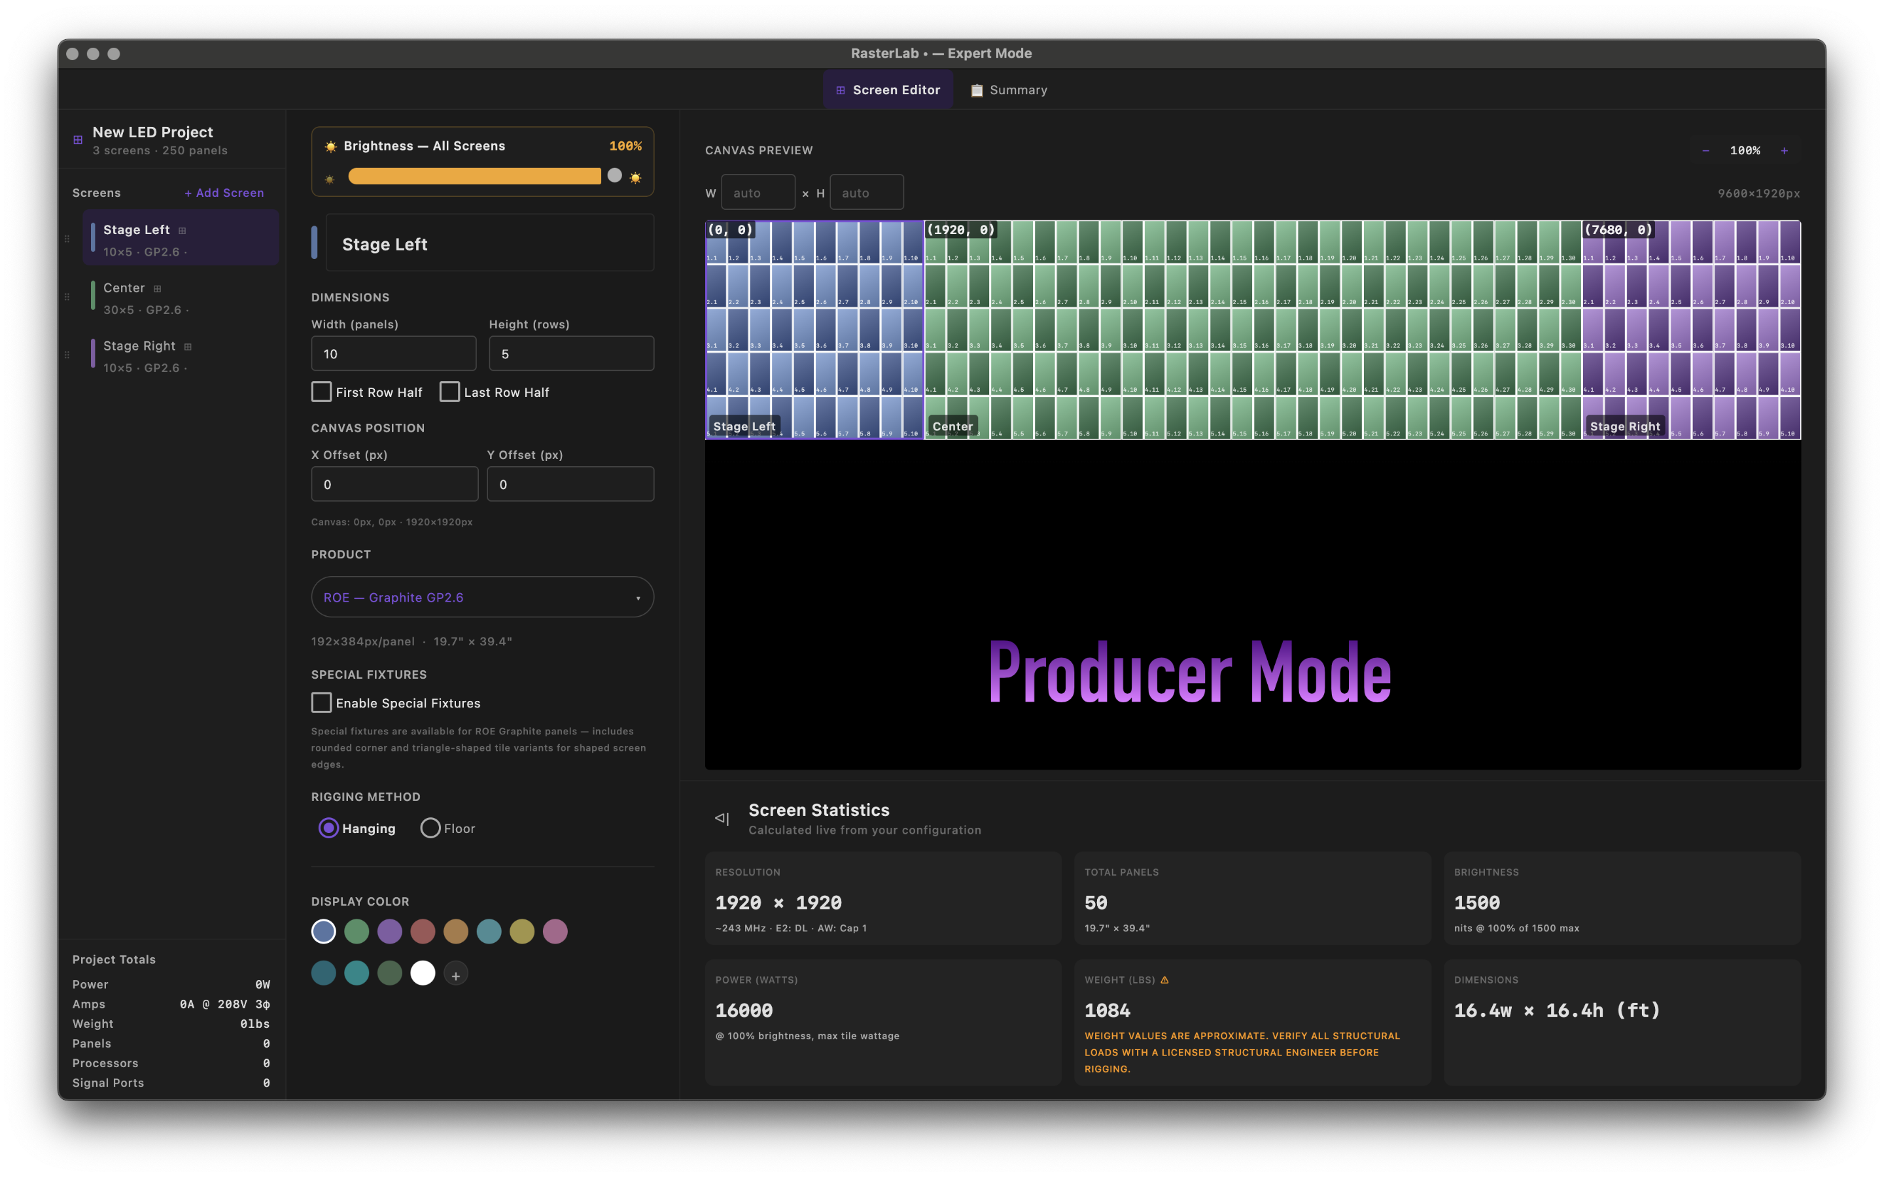Add a custom display color with plus
This screenshot has width=1884, height=1177.
pos(455,974)
